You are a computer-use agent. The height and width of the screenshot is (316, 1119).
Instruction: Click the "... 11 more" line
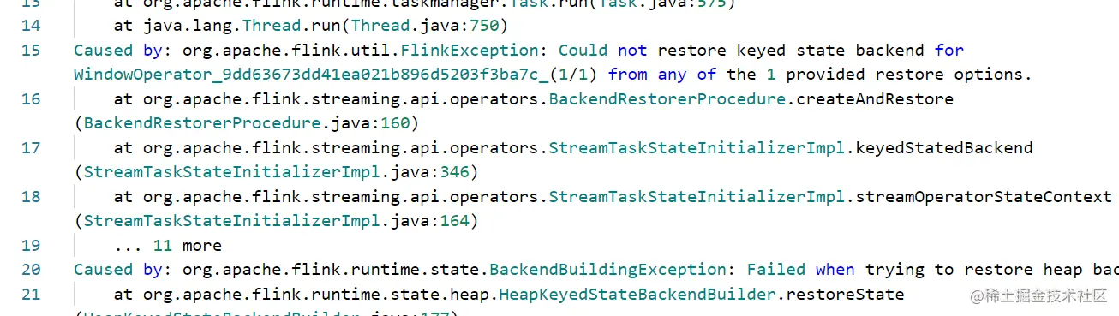167,246
